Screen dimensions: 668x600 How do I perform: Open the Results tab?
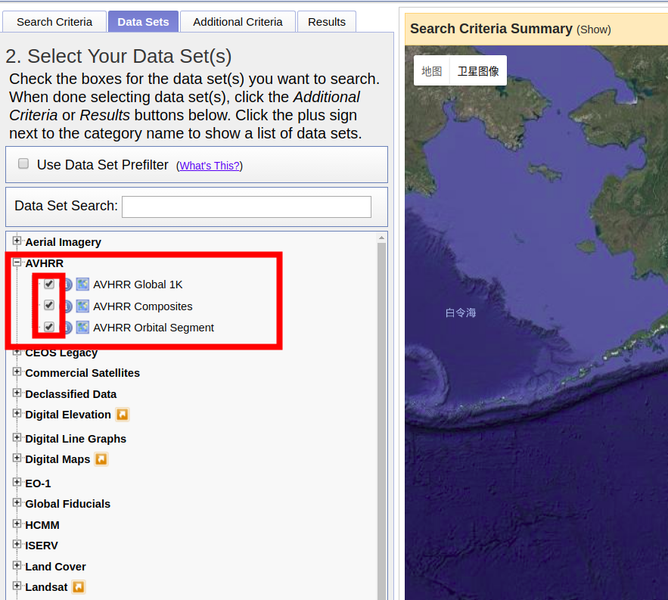[327, 22]
